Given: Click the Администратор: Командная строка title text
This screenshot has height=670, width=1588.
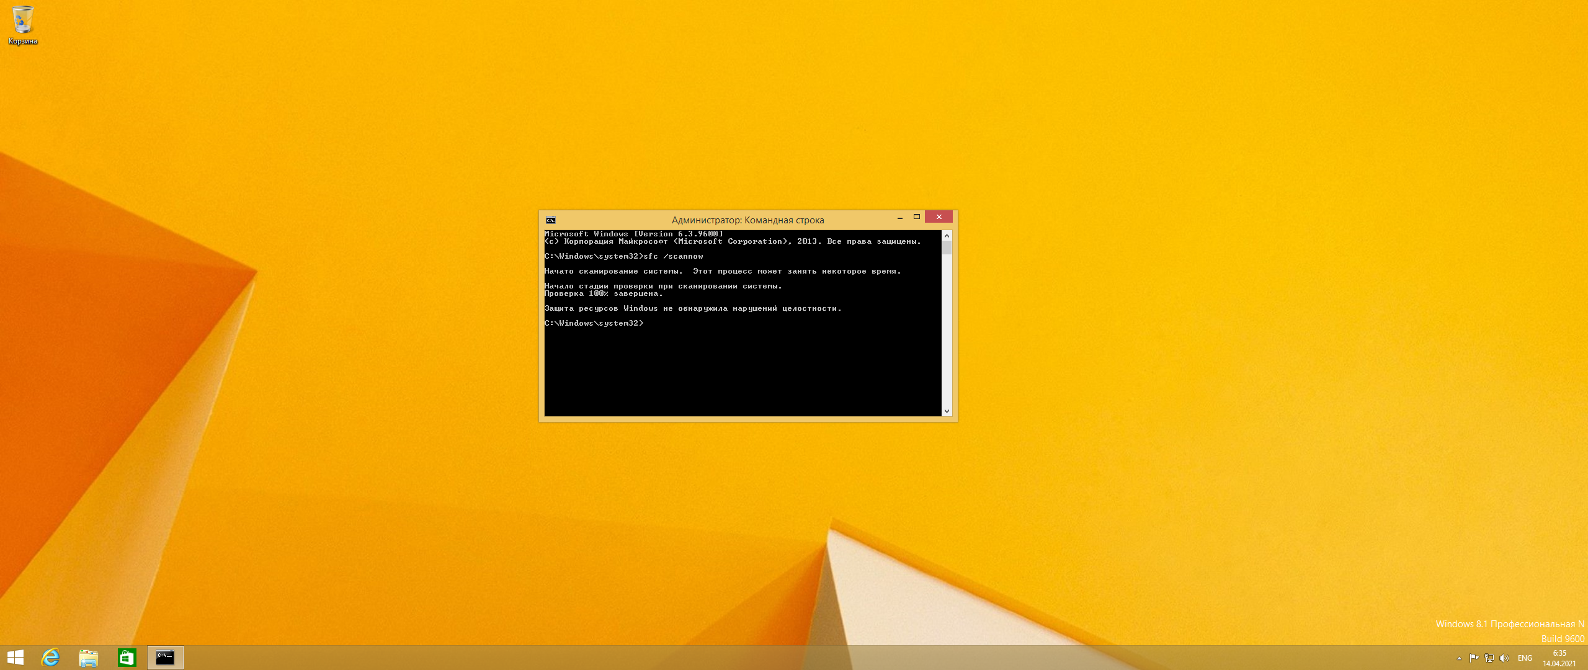Looking at the screenshot, I should click(x=747, y=220).
